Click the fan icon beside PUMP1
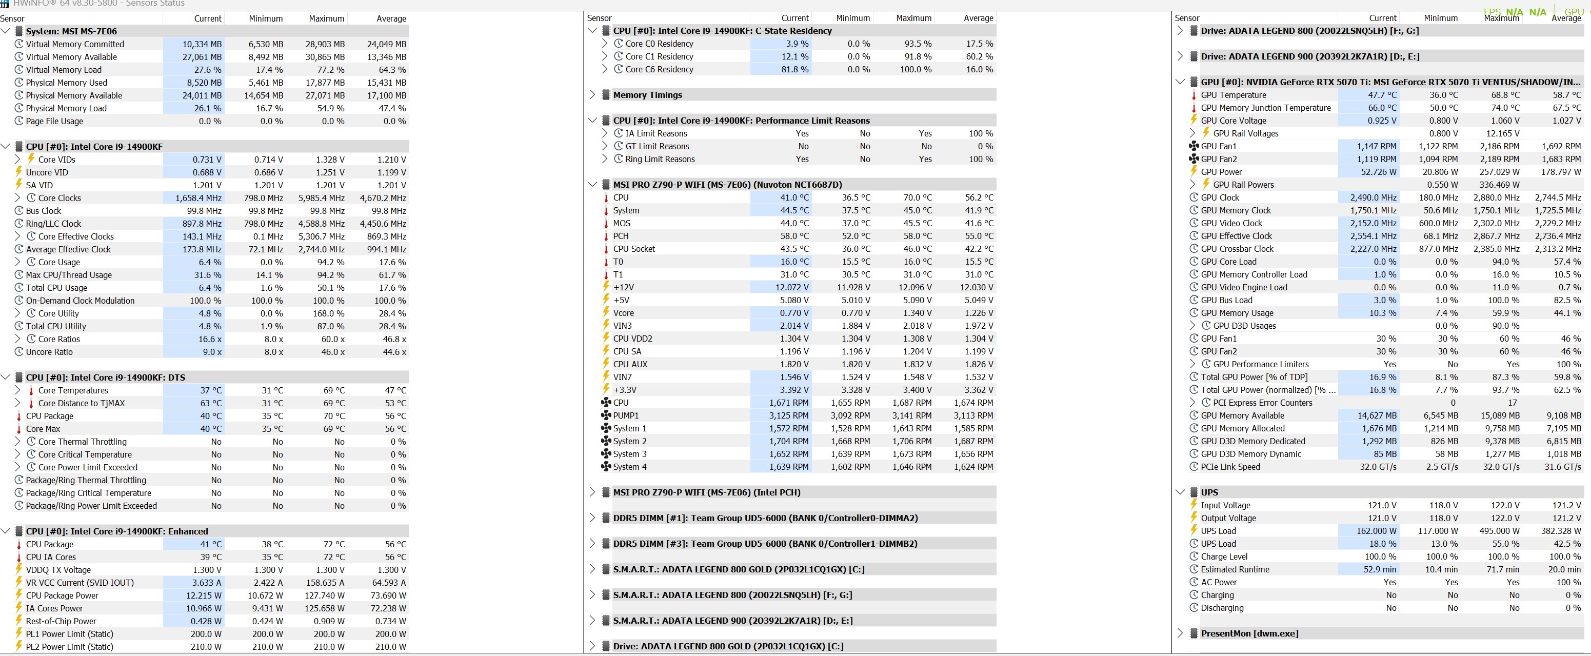Image resolution: width=1591 pixels, height=656 pixels. tap(606, 416)
